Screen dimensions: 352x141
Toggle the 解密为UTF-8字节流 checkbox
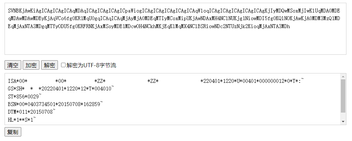pos(63,65)
